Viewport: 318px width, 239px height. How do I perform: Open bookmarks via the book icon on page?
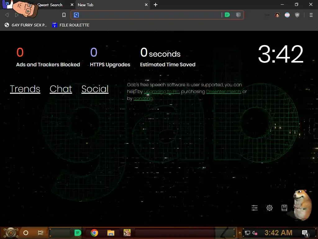284,208
